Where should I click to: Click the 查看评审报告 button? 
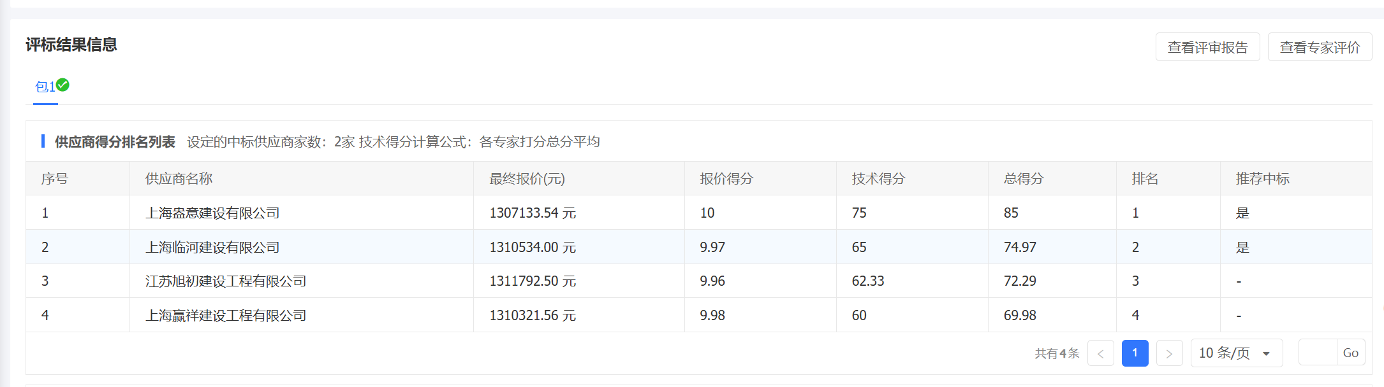pyautogui.click(x=1207, y=47)
